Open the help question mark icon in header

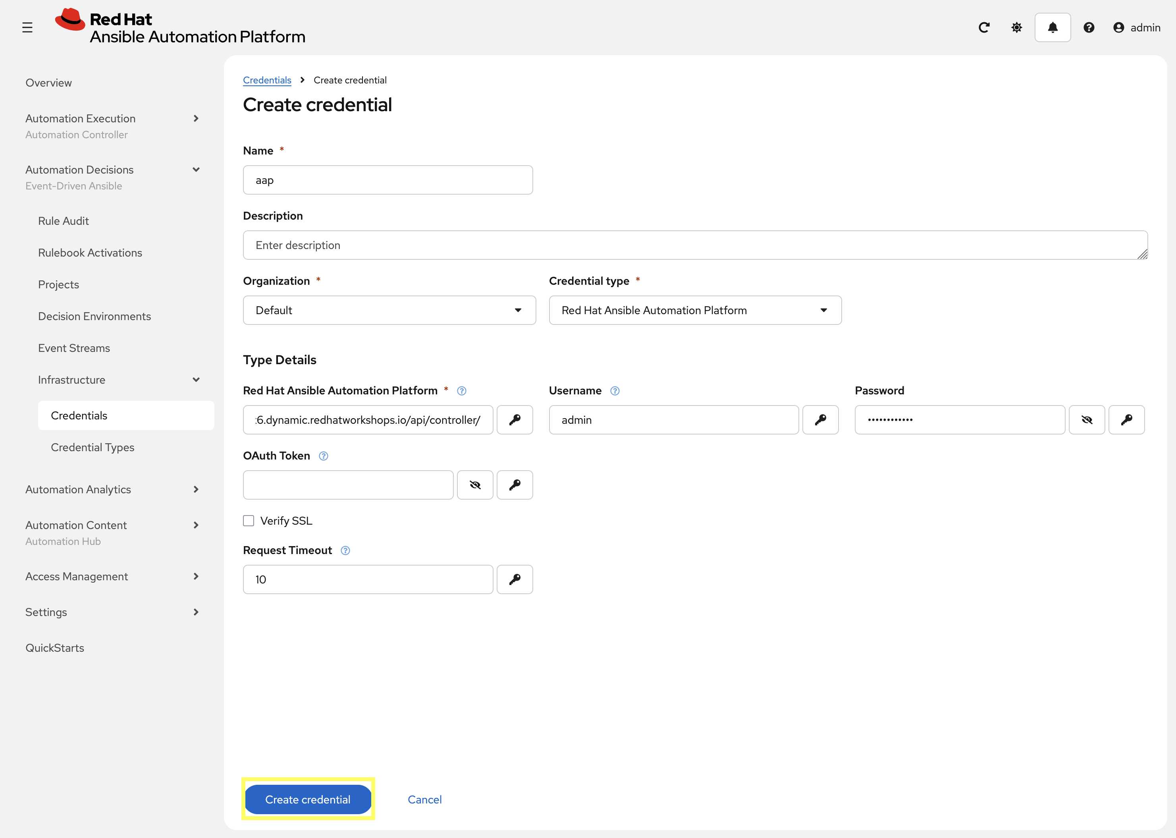1089,27
